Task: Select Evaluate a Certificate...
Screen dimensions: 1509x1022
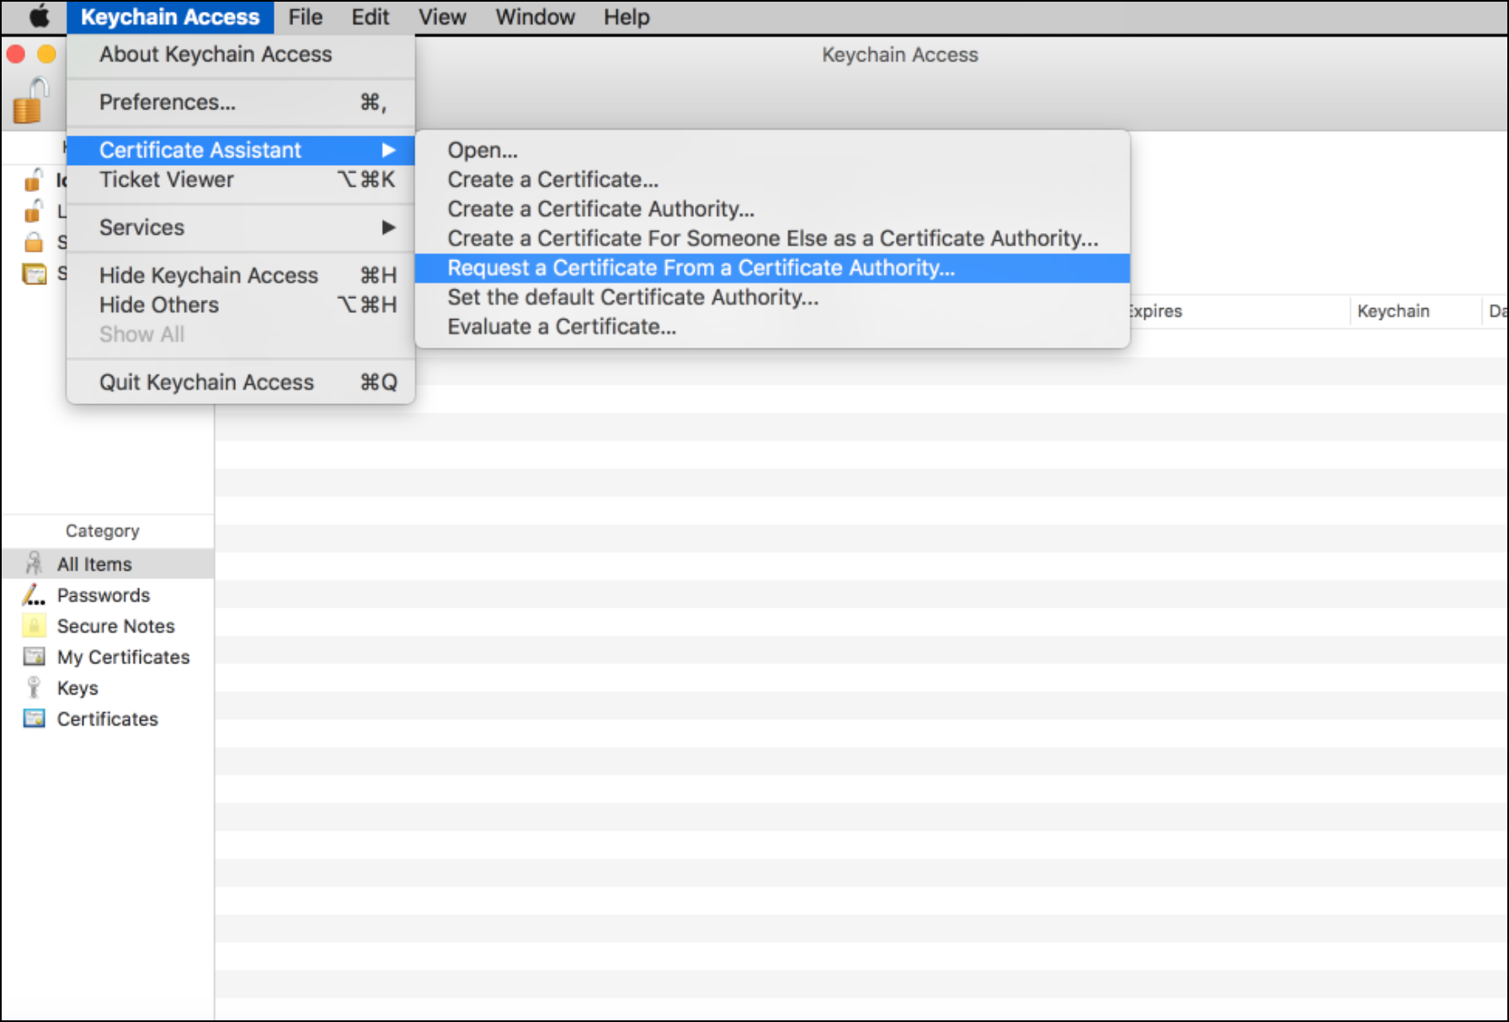Action: pyautogui.click(x=772, y=327)
